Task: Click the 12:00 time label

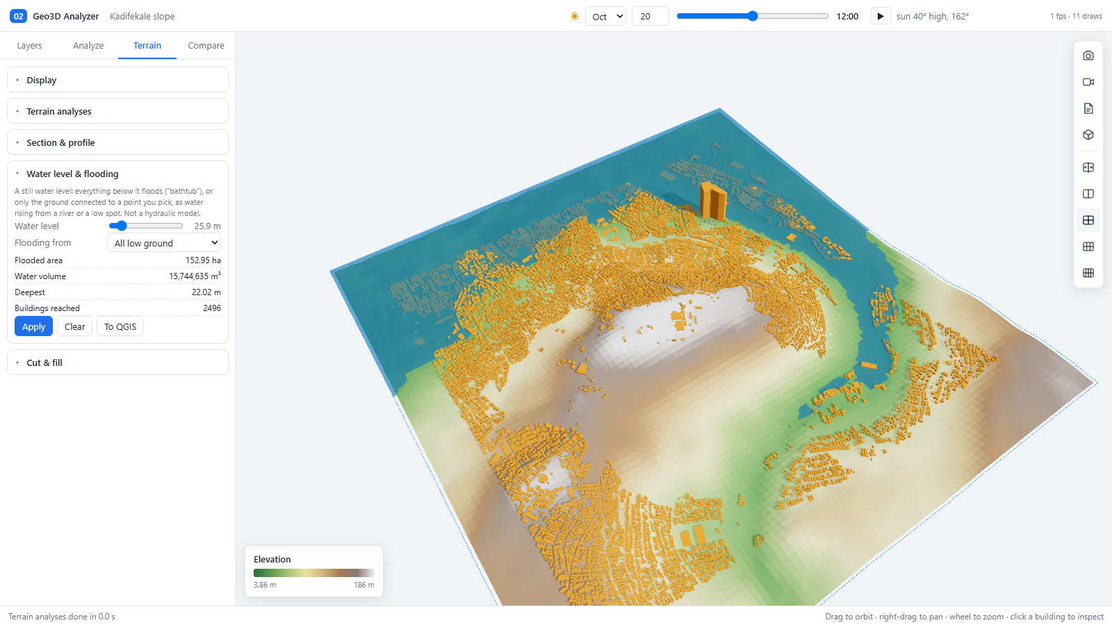Action: 847,16
